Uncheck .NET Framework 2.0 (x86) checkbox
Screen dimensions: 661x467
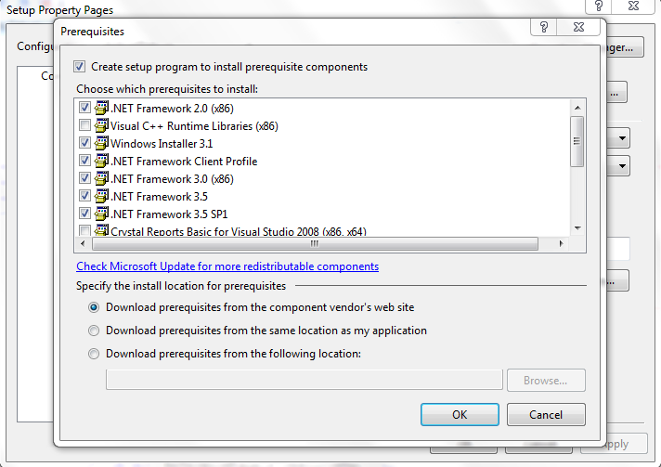pos(84,108)
